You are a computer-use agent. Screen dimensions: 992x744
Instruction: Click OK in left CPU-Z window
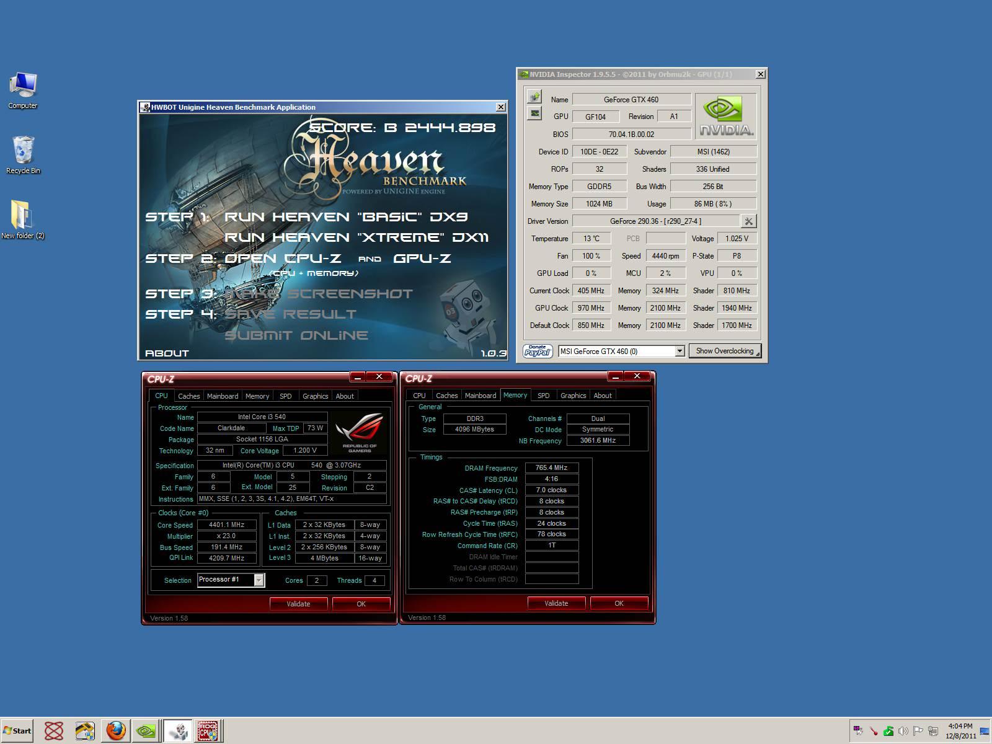(361, 604)
